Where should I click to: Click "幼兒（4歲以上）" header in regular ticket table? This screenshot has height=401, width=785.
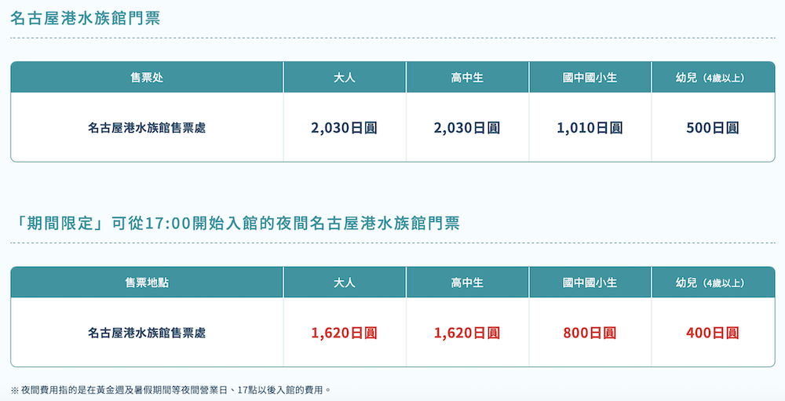(713, 78)
